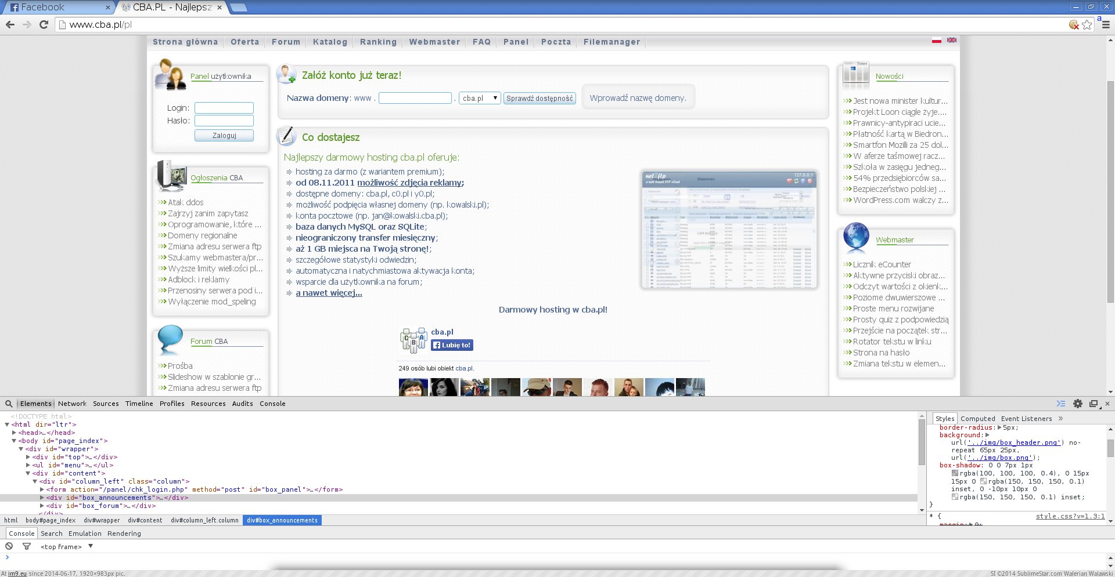Click the Facebook "Lubię to!" button
The image size is (1115, 577).
(452, 345)
